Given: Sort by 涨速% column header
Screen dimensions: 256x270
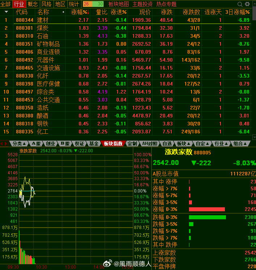Looking at the screenshot, I should [118, 12].
